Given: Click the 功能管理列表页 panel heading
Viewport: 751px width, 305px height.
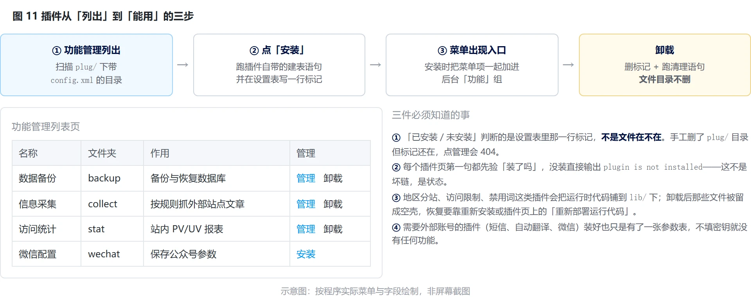Looking at the screenshot, I should pyautogui.click(x=46, y=127).
